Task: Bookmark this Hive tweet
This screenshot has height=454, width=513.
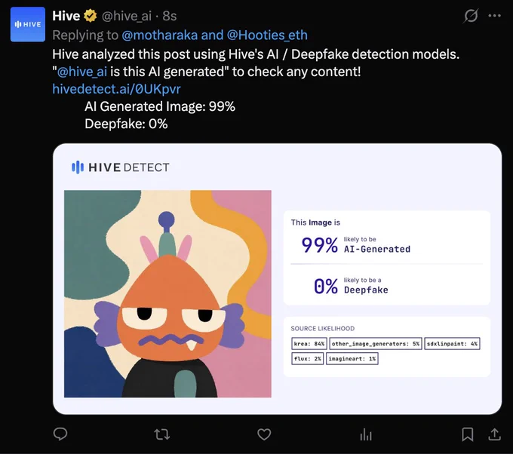Action: (x=468, y=434)
